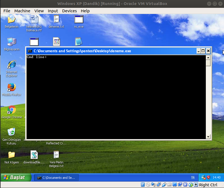Image resolution: width=224 pixels, height=188 pixels.
Task: Click the deneme.exe console title bar text
Action: 82,51
